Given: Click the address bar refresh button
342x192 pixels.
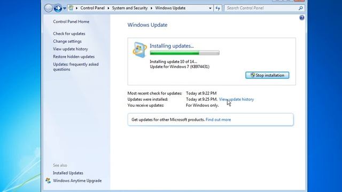Looking at the screenshot, I should 217,9.
